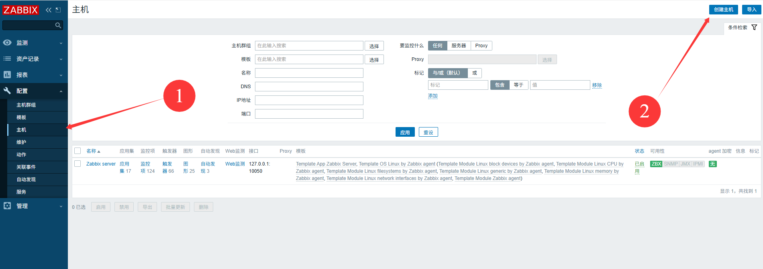This screenshot has height=269, width=763.
Task: Open 关联事件 submenu item
Action: pos(37,167)
